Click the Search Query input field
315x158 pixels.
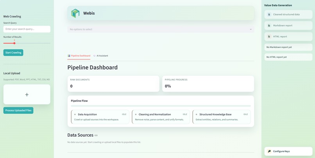[27, 29]
